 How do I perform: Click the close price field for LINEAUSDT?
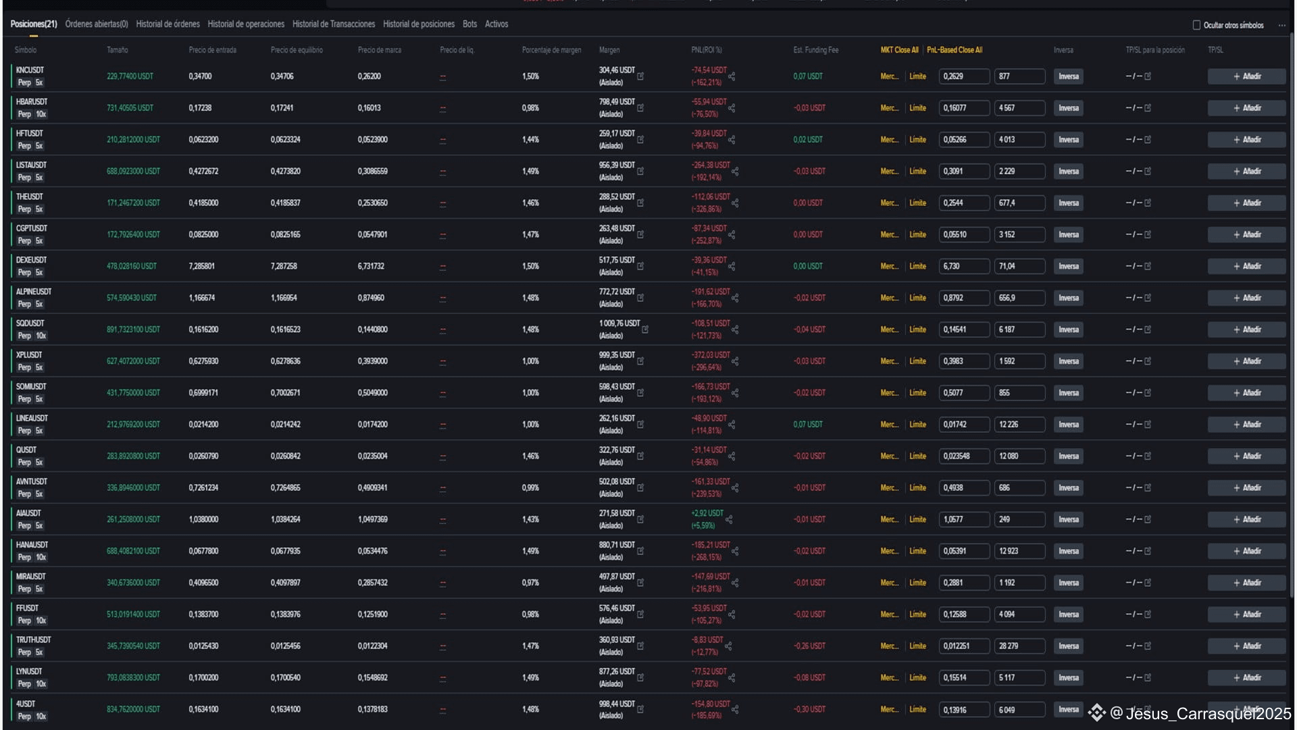(964, 425)
